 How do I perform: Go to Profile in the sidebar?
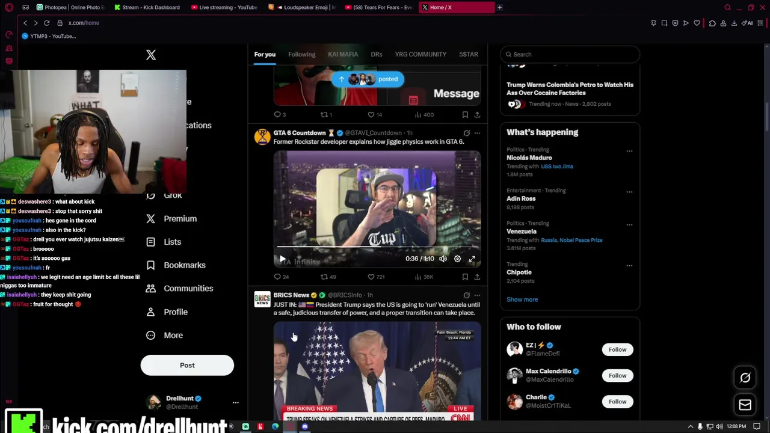(x=167, y=312)
